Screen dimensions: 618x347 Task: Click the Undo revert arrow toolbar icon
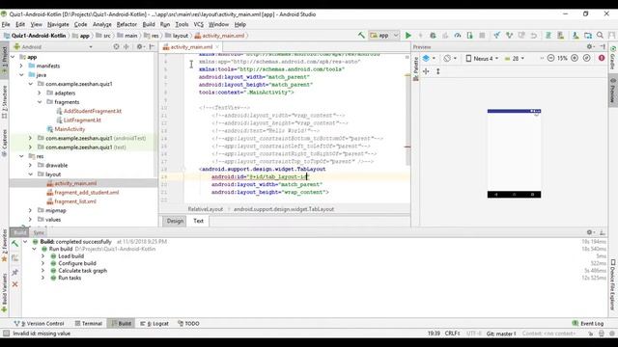[533, 36]
